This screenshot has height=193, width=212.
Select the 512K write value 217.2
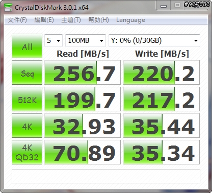[162, 99]
